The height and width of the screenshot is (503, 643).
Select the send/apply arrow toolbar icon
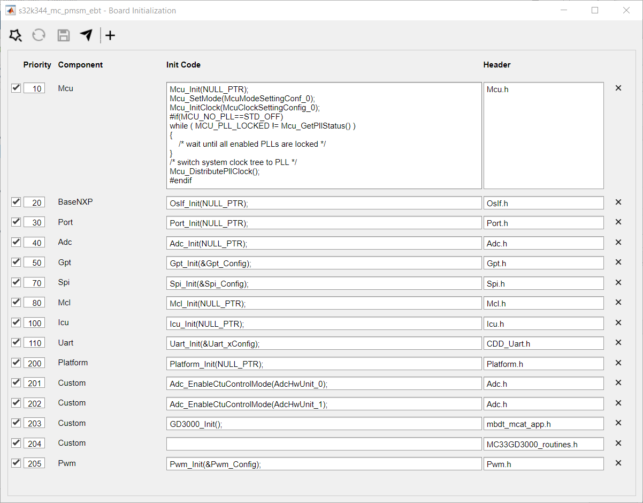[x=86, y=35]
